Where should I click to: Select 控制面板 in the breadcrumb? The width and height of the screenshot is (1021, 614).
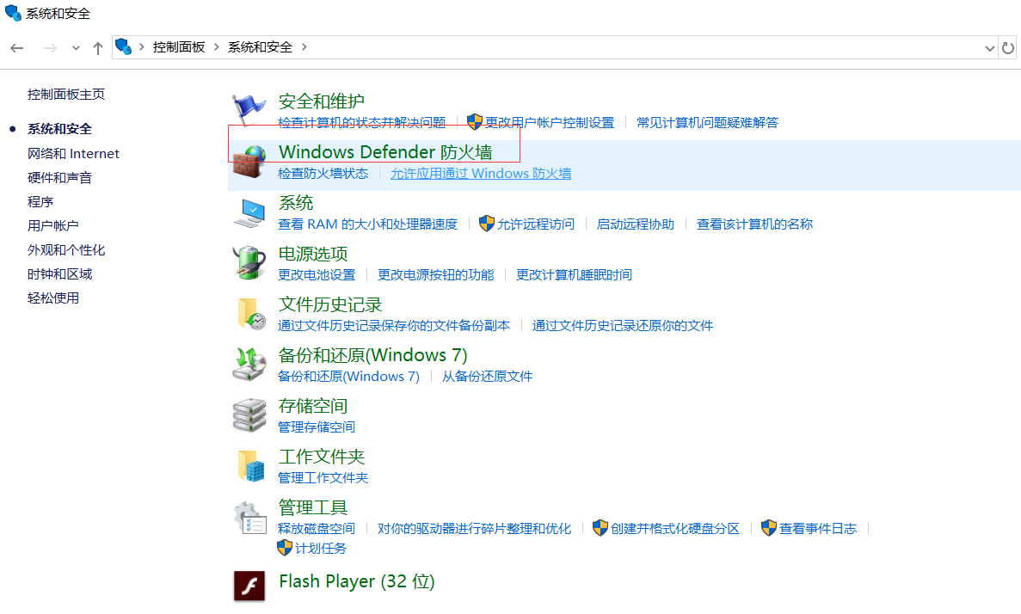pos(178,47)
